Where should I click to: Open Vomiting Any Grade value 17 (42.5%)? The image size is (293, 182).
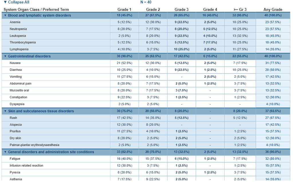pos(273,77)
